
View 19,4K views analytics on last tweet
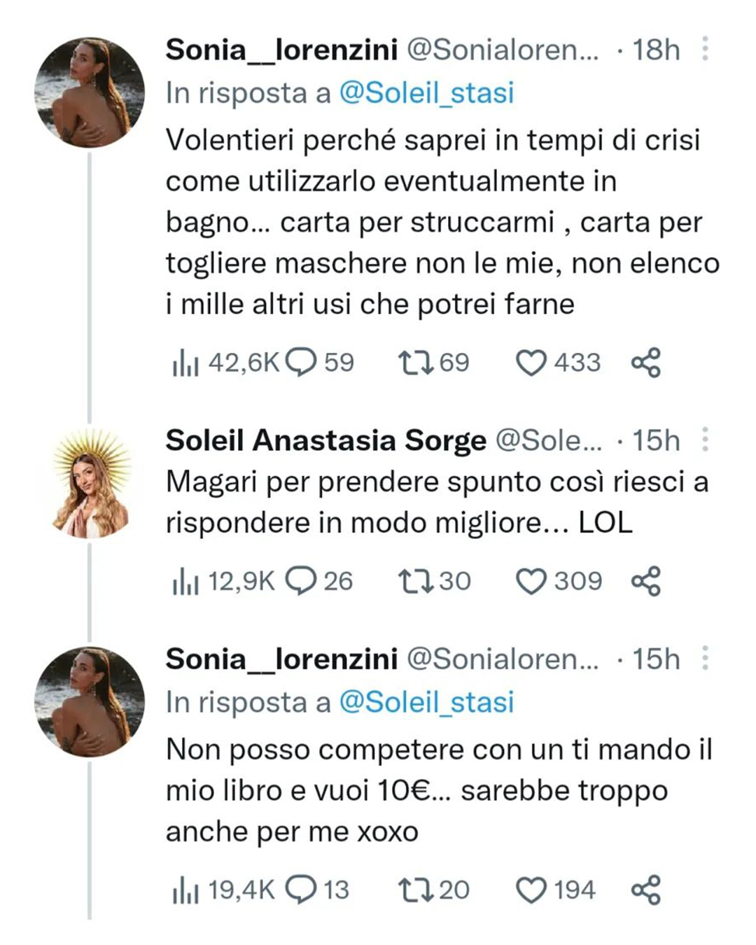click(185, 890)
